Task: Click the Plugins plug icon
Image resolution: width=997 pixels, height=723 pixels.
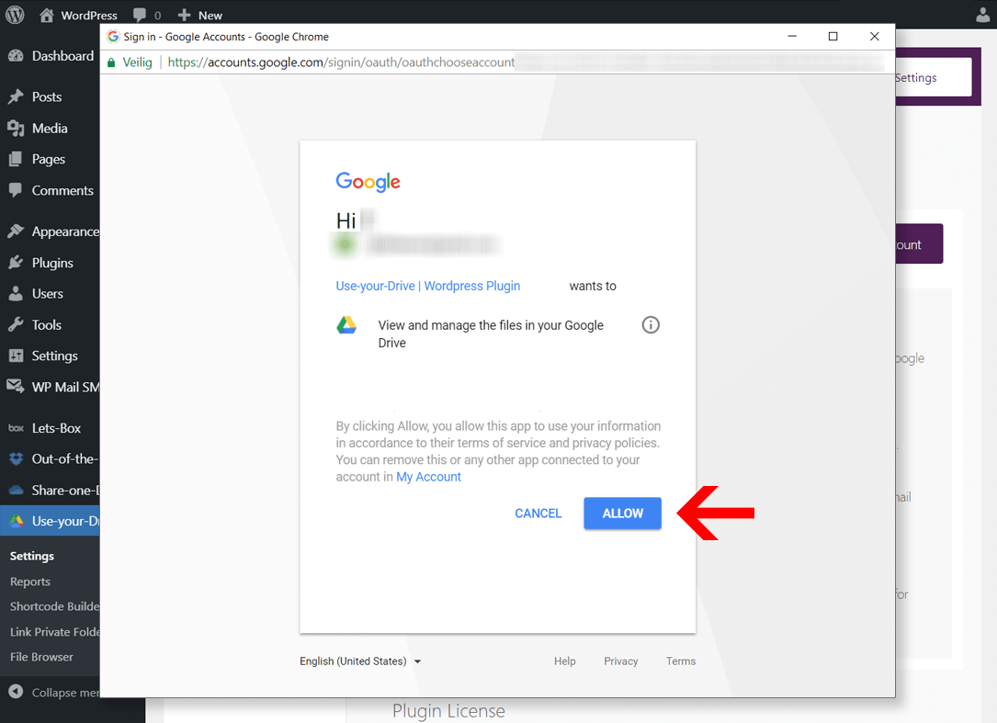Action: tap(16, 263)
